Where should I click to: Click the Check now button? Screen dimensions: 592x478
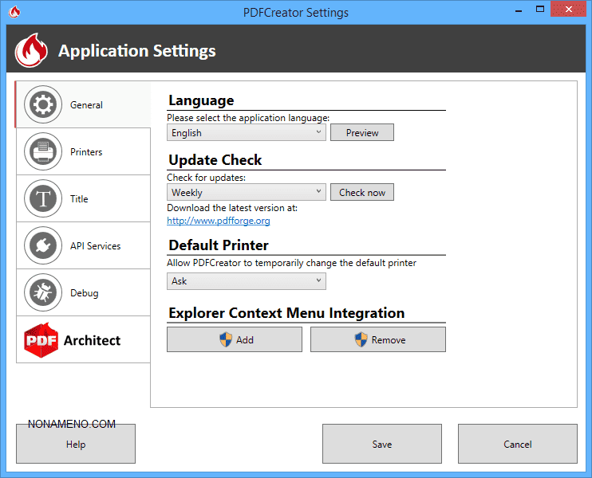pos(362,192)
